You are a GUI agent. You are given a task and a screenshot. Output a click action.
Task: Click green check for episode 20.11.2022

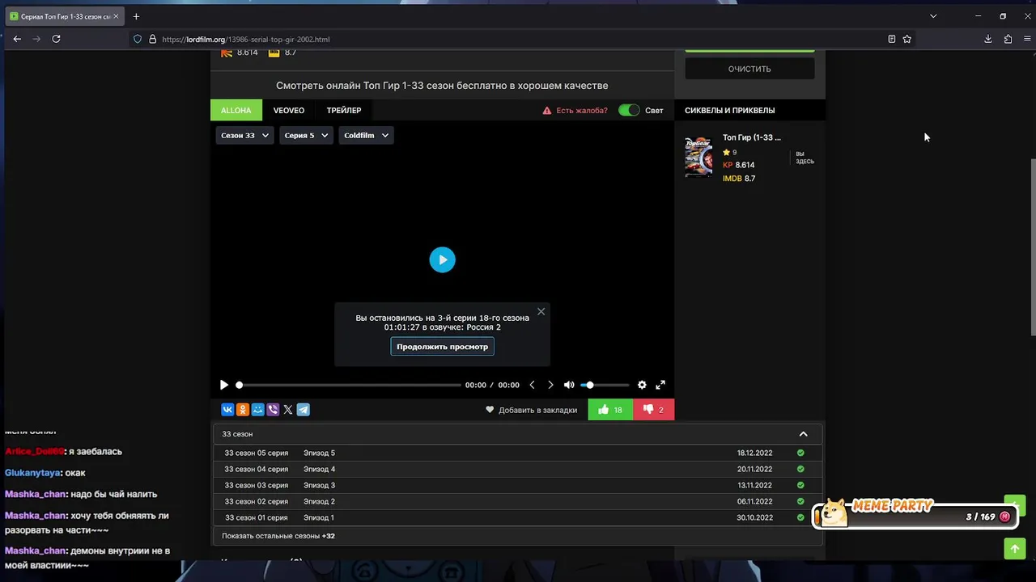800,469
